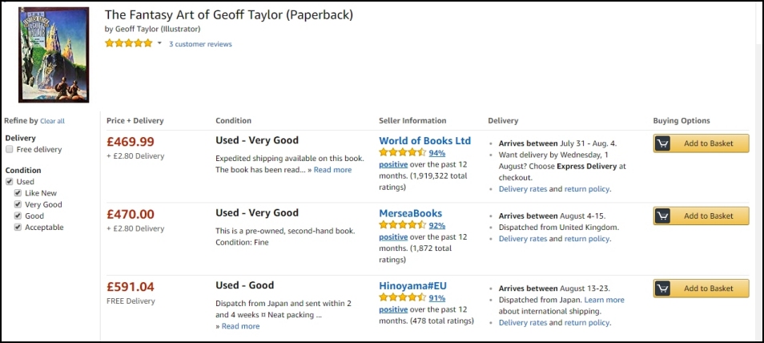Image resolution: width=764 pixels, height=343 pixels.
Task: Click the book cover thumbnail image
Action: pyautogui.click(x=54, y=54)
